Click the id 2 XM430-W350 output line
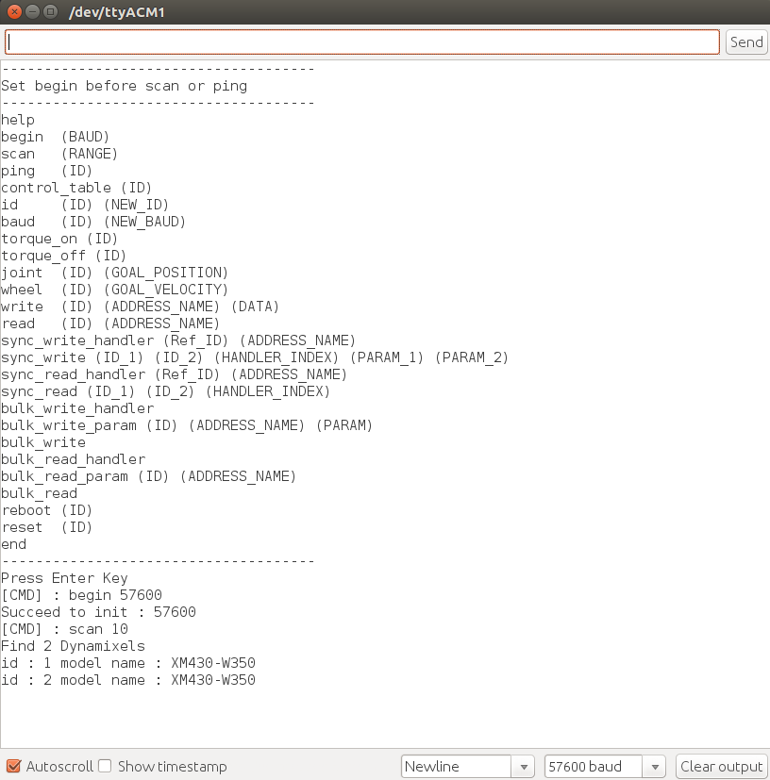 pyautogui.click(x=127, y=680)
